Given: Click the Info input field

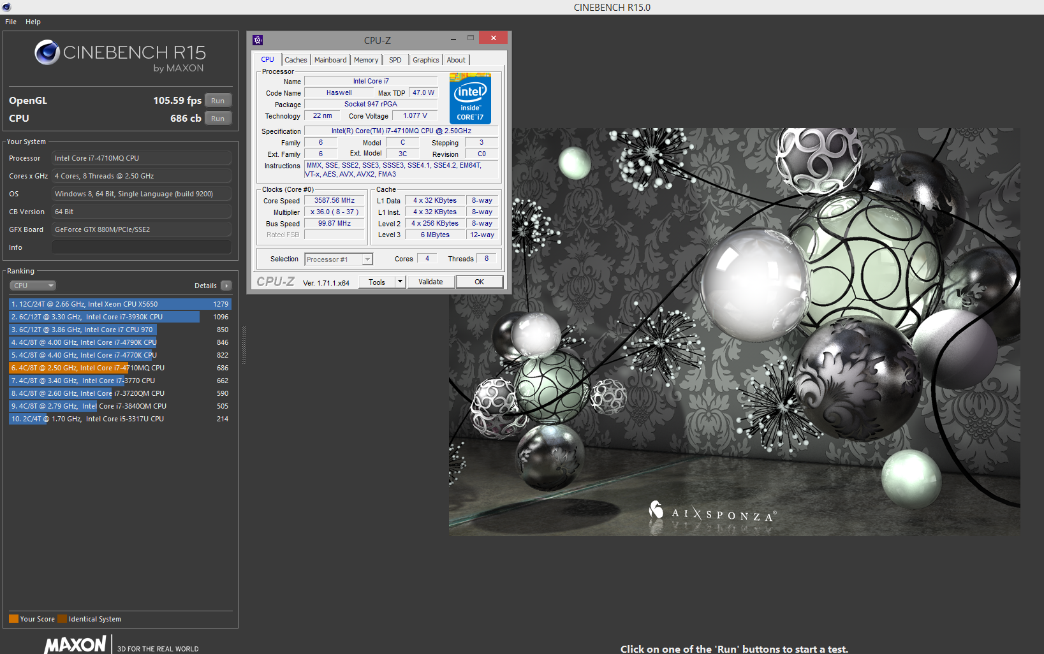Looking at the screenshot, I should [142, 247].
